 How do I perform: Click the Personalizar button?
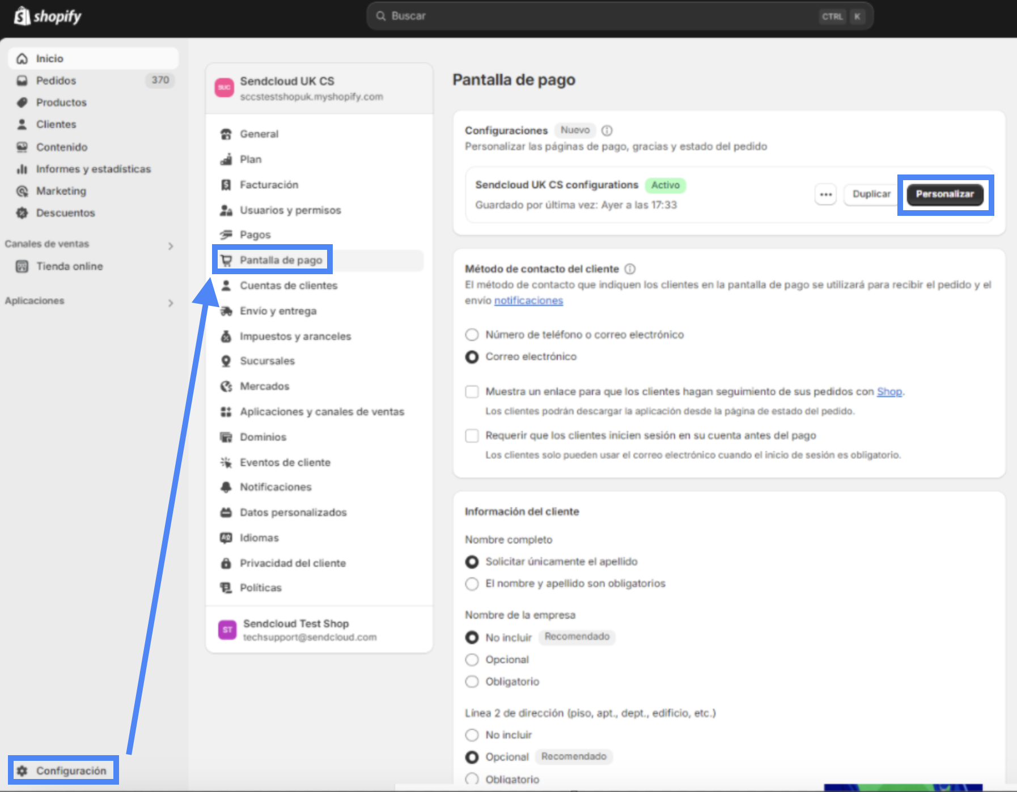point(945,194)
